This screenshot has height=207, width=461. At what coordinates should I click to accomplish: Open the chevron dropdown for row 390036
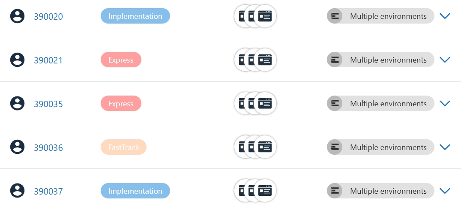click(x=445, y=147)
